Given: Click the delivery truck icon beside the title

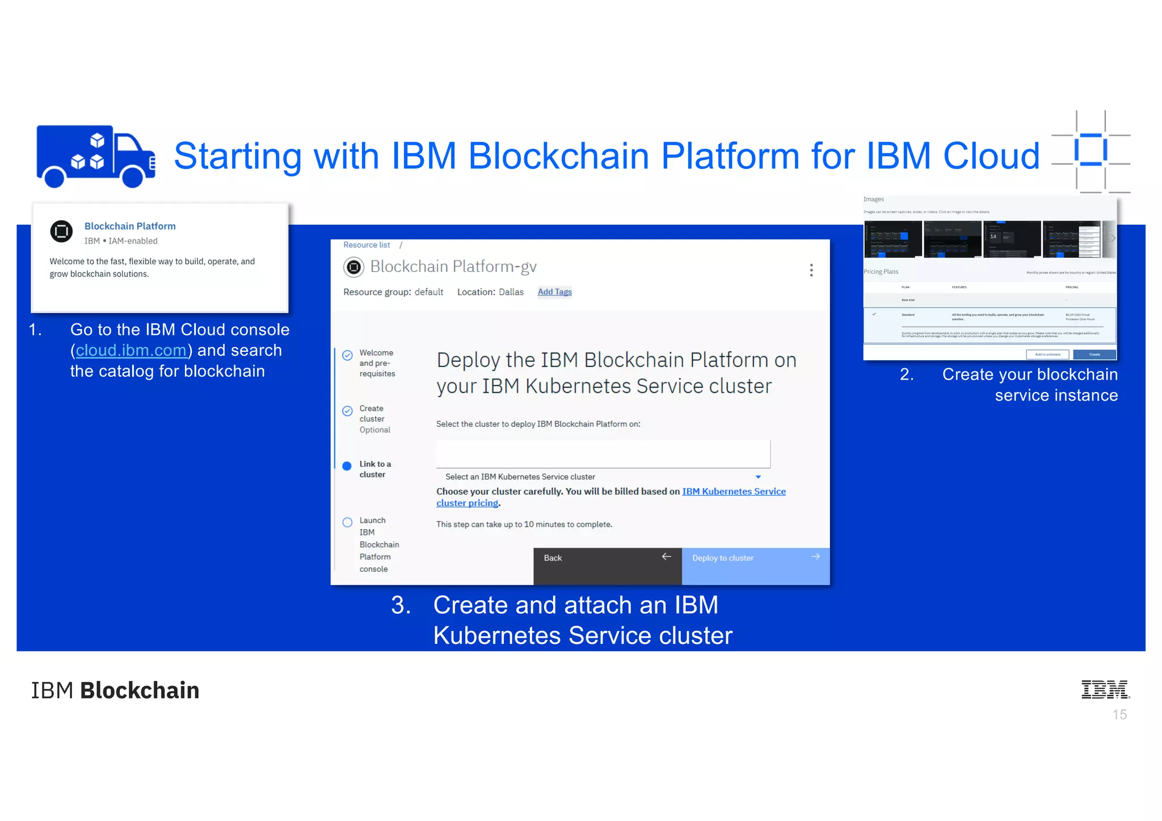Looking at the screenshot, I should point(96,156).
